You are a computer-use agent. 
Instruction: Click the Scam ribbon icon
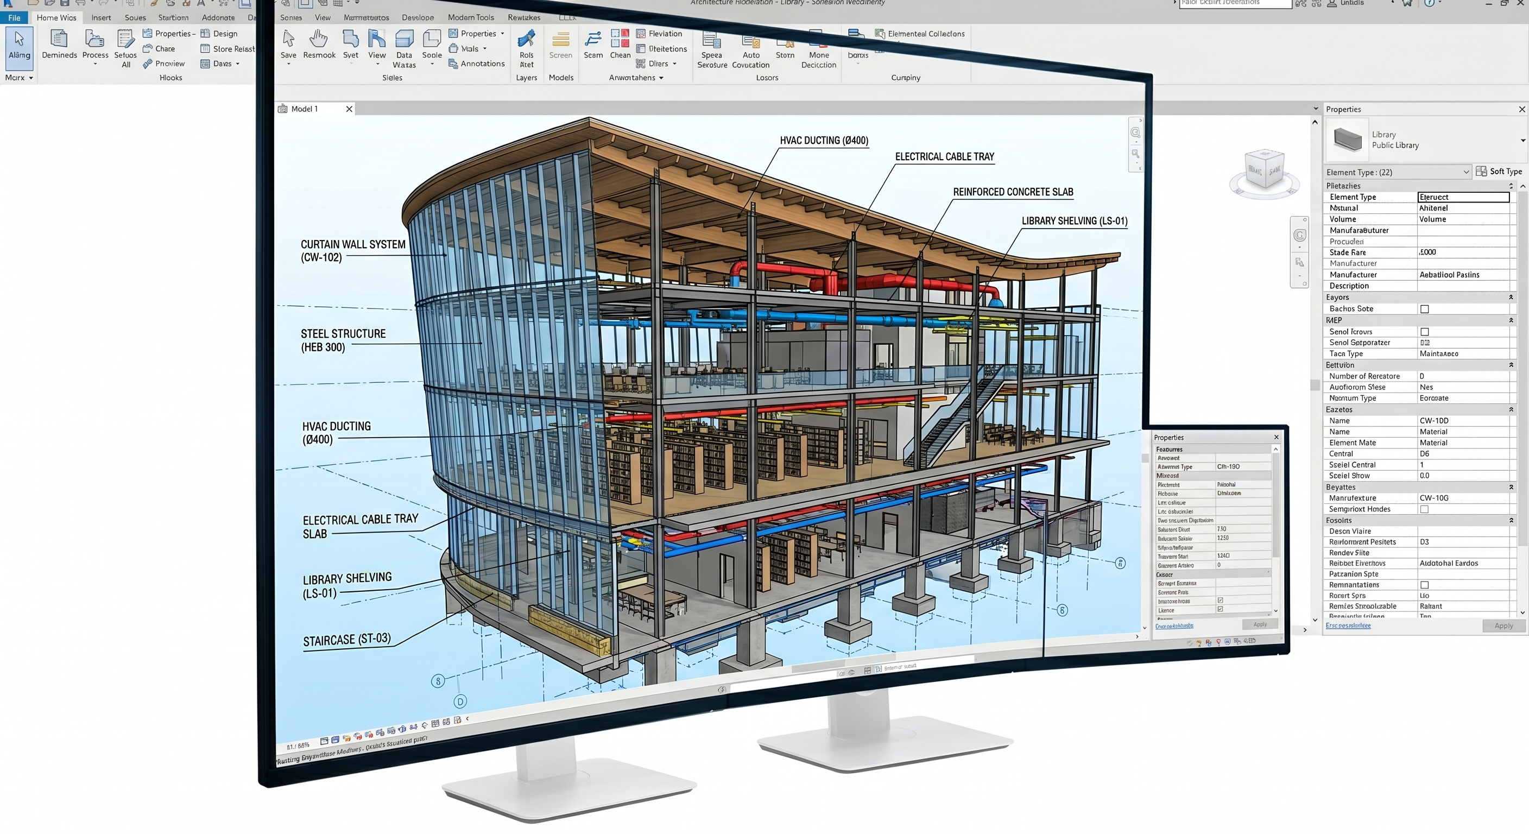coord(592,40)
